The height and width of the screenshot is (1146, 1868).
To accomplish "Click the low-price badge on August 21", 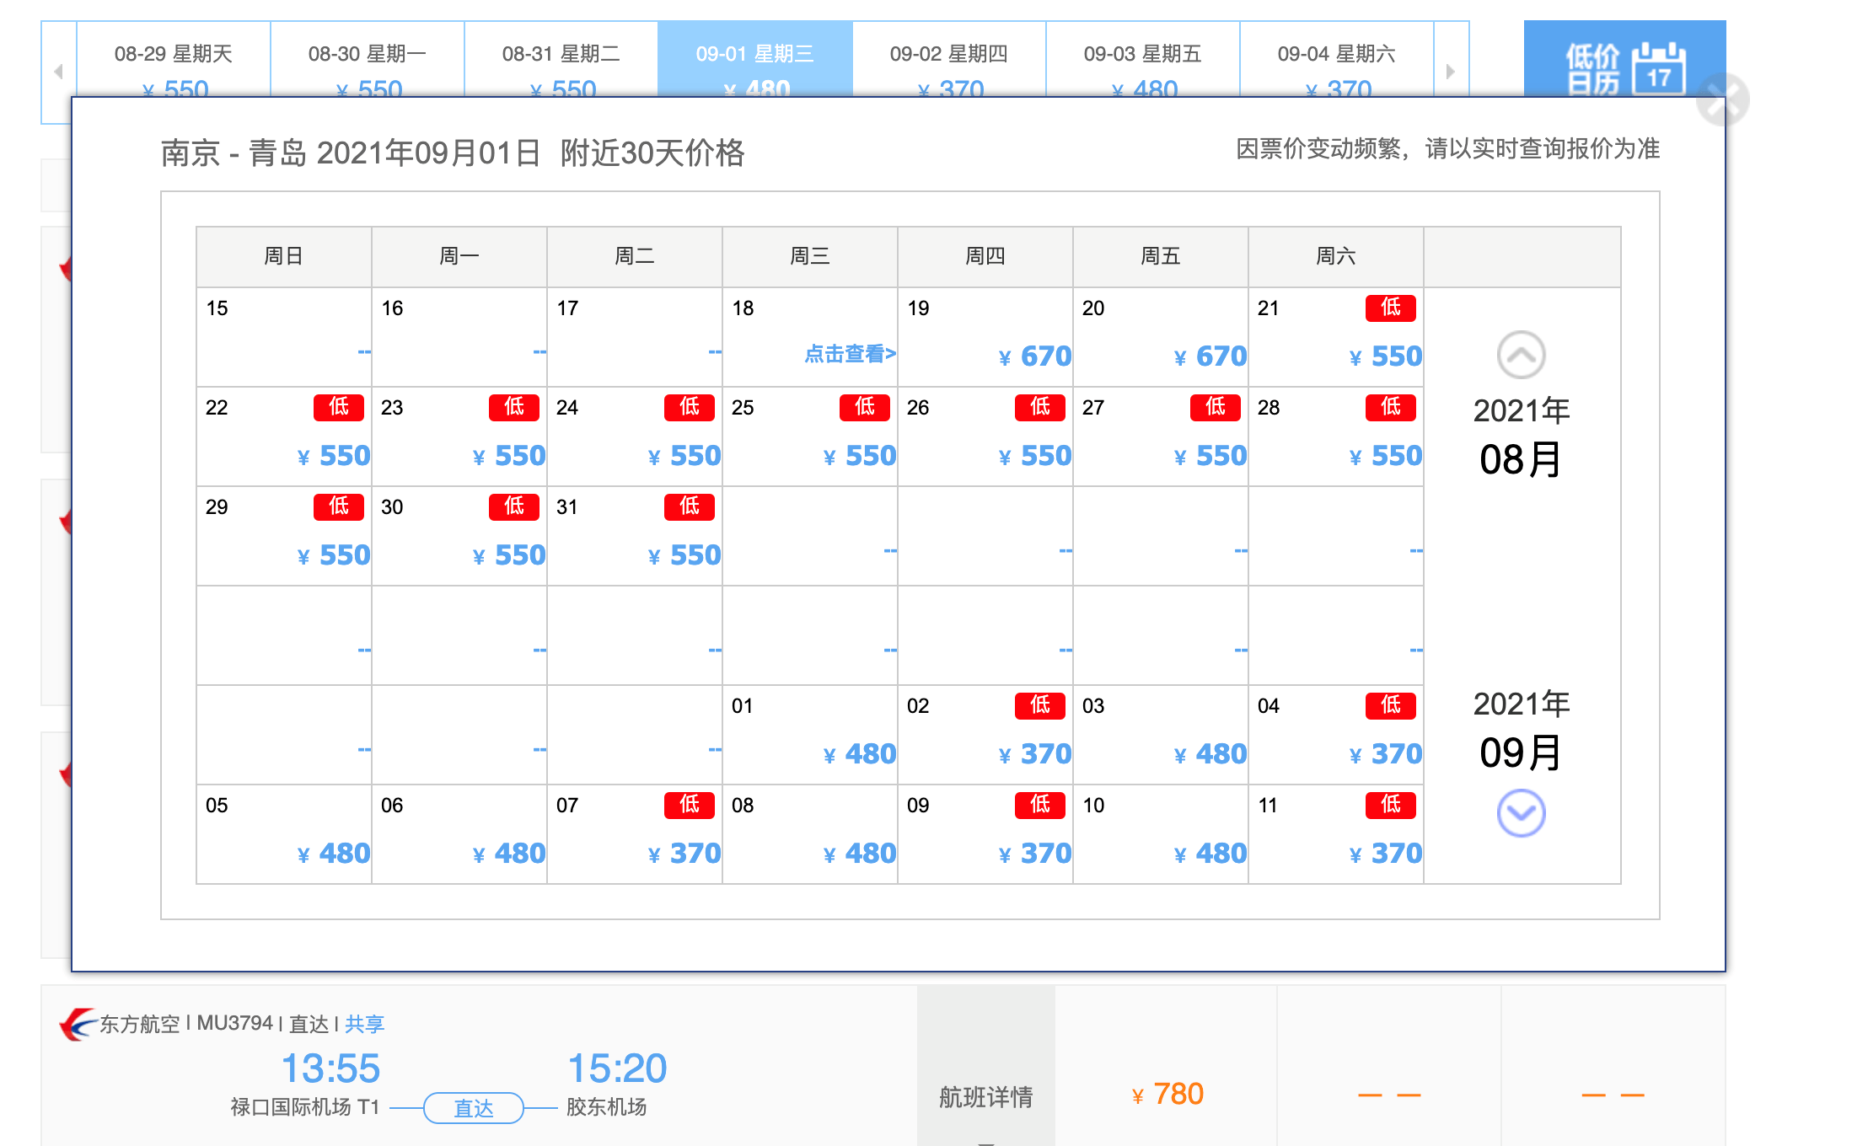I will 1390,308.
